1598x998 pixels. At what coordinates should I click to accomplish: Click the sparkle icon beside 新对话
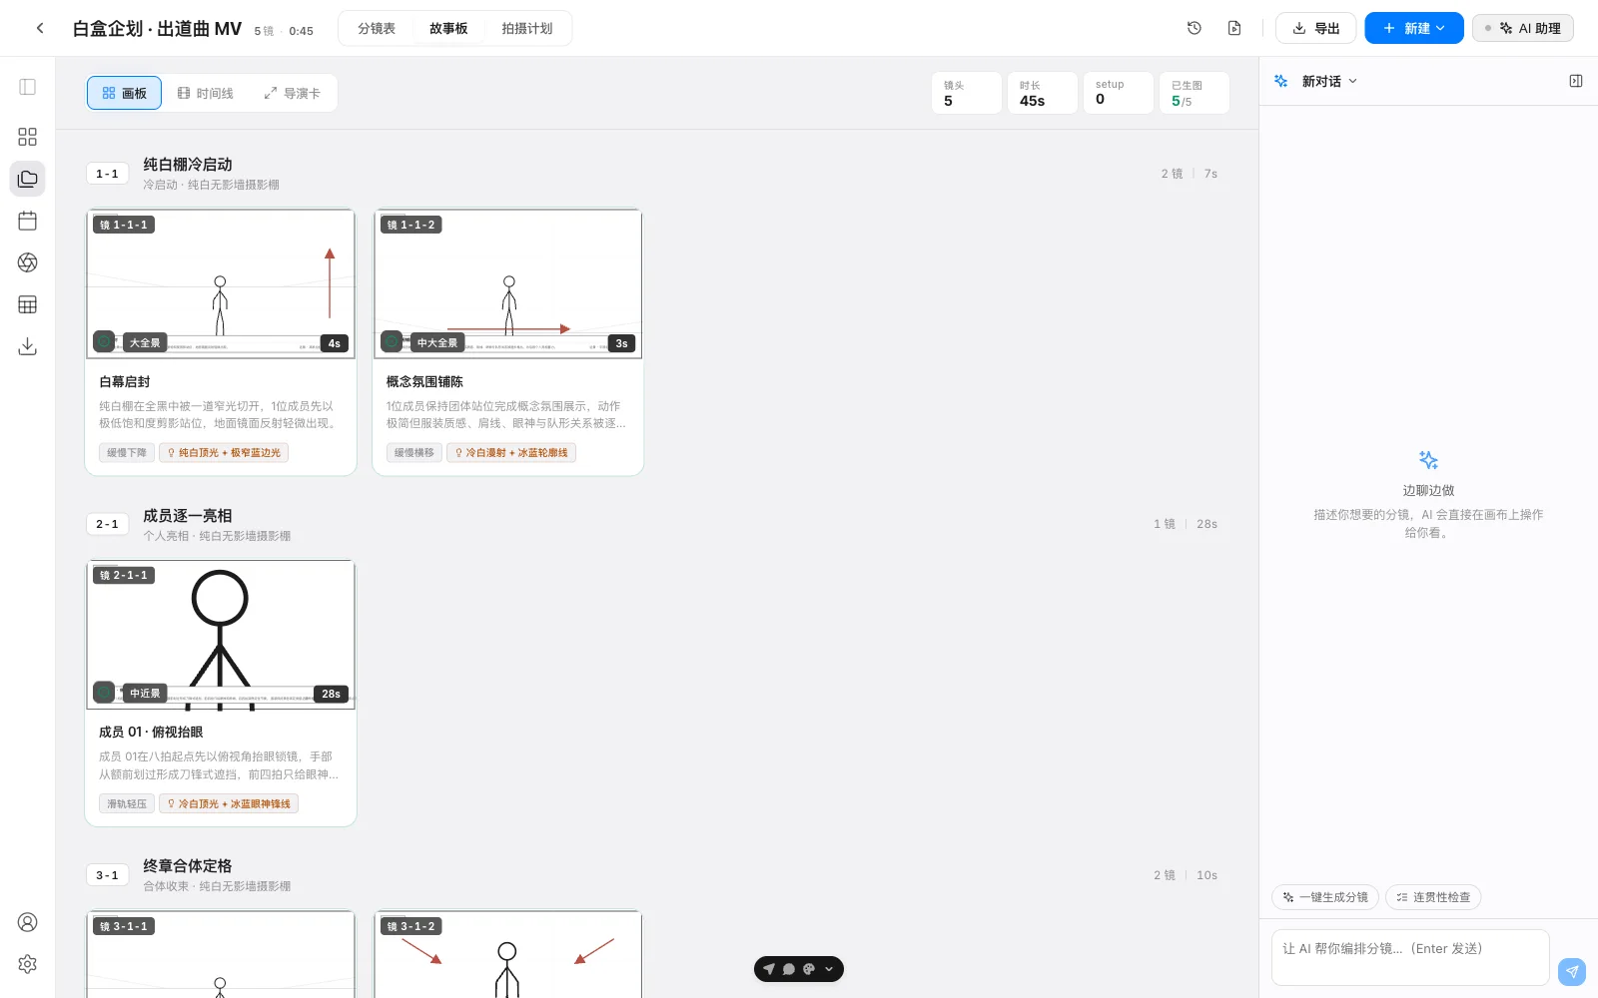pos(1281,81)
